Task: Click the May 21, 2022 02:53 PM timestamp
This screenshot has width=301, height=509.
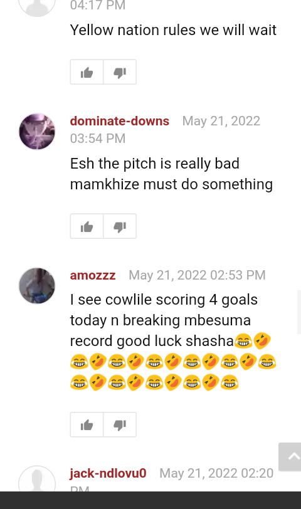Action: pyautogui.click(x=197, y=275)
